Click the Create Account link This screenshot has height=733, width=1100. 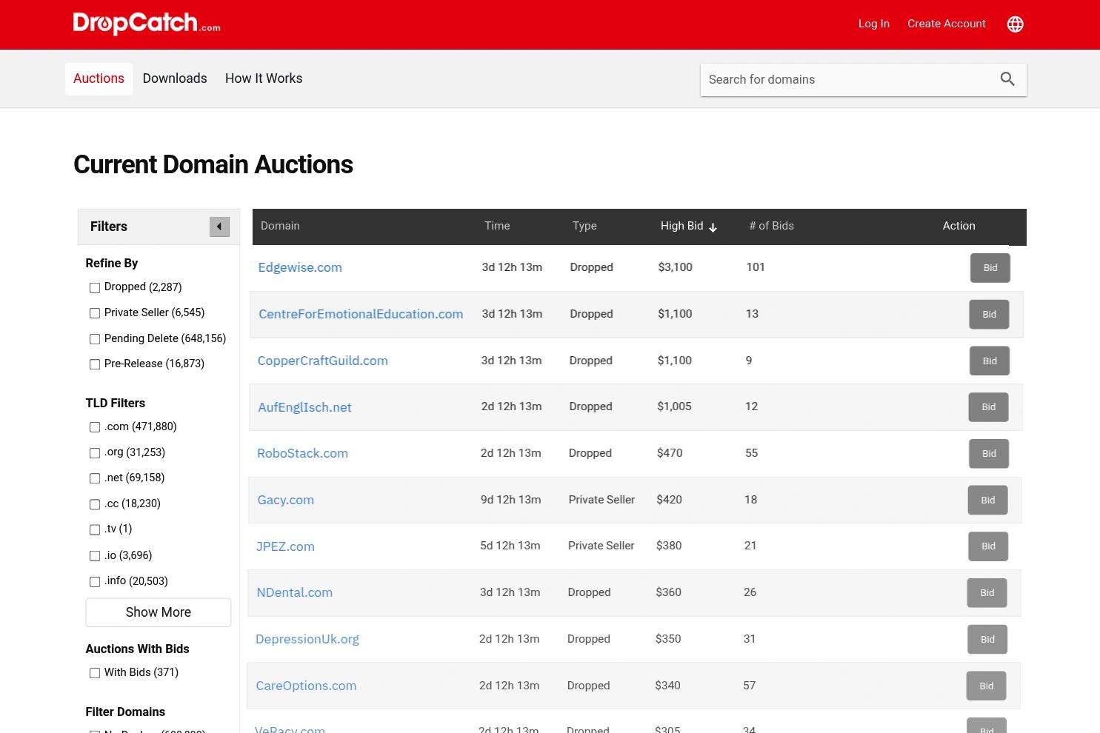(x=947, y=24)
